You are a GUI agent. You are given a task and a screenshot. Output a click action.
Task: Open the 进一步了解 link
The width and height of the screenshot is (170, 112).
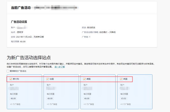point(60,67)
